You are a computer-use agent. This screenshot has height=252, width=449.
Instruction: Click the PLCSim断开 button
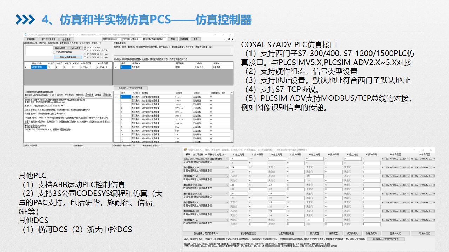[61, 48]
